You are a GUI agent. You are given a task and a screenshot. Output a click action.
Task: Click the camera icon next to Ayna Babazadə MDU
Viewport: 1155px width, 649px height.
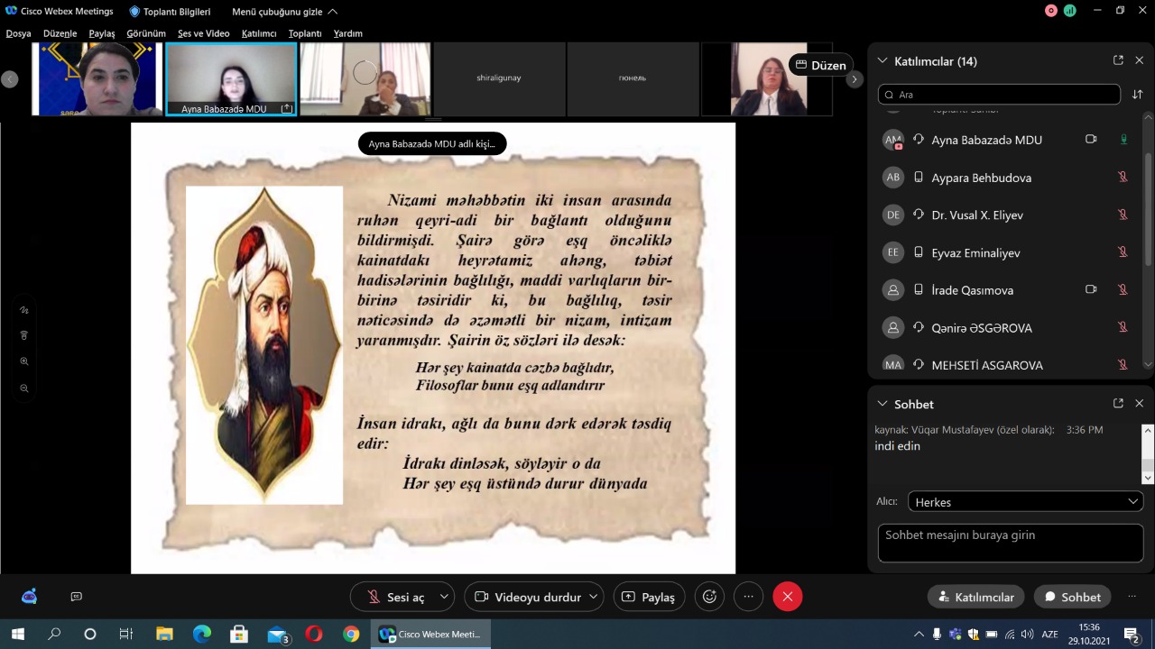click(1091, 140)
